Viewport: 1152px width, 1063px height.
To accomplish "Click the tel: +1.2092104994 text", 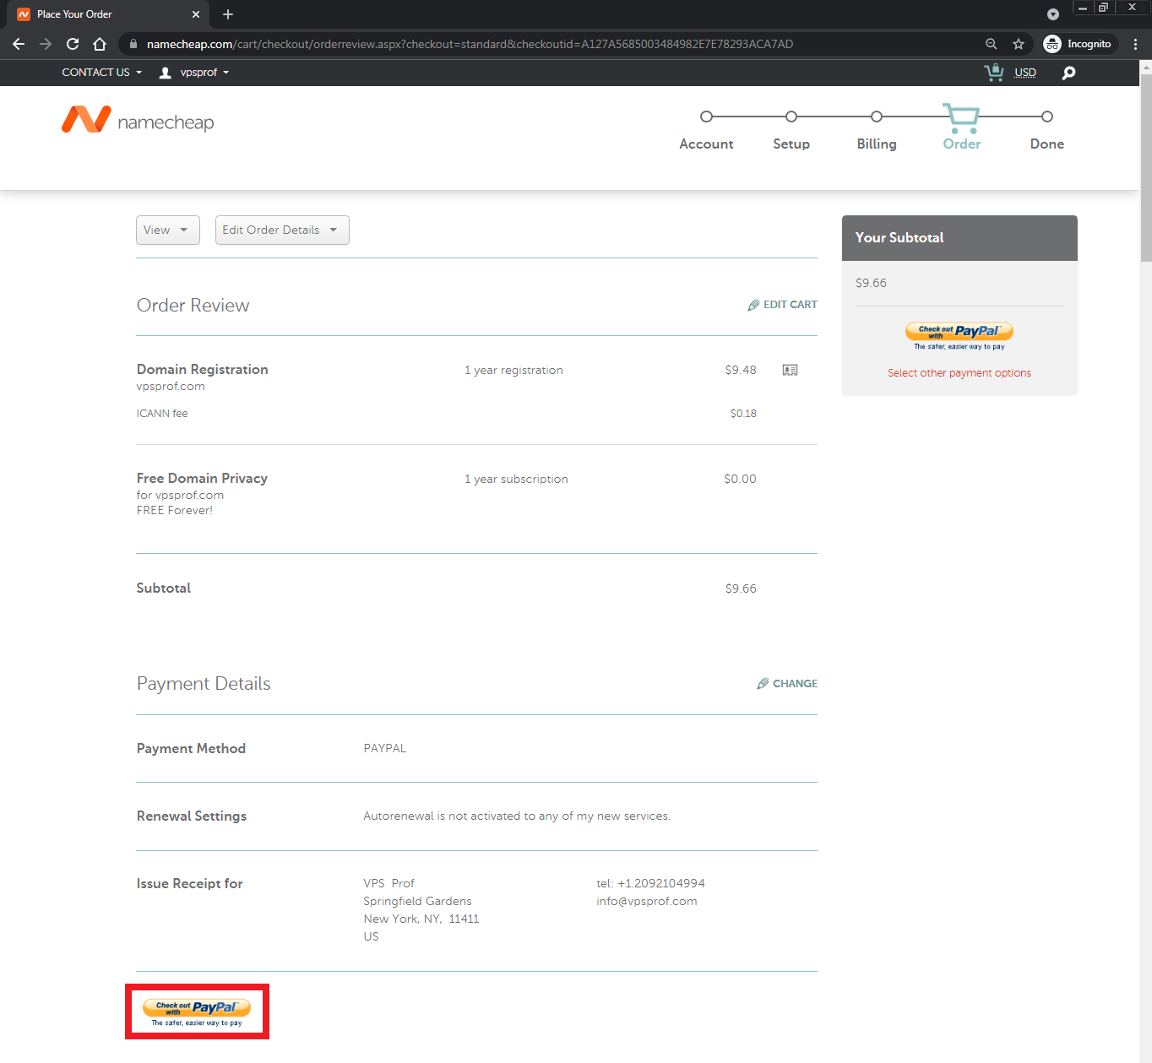I will [650, 884].
